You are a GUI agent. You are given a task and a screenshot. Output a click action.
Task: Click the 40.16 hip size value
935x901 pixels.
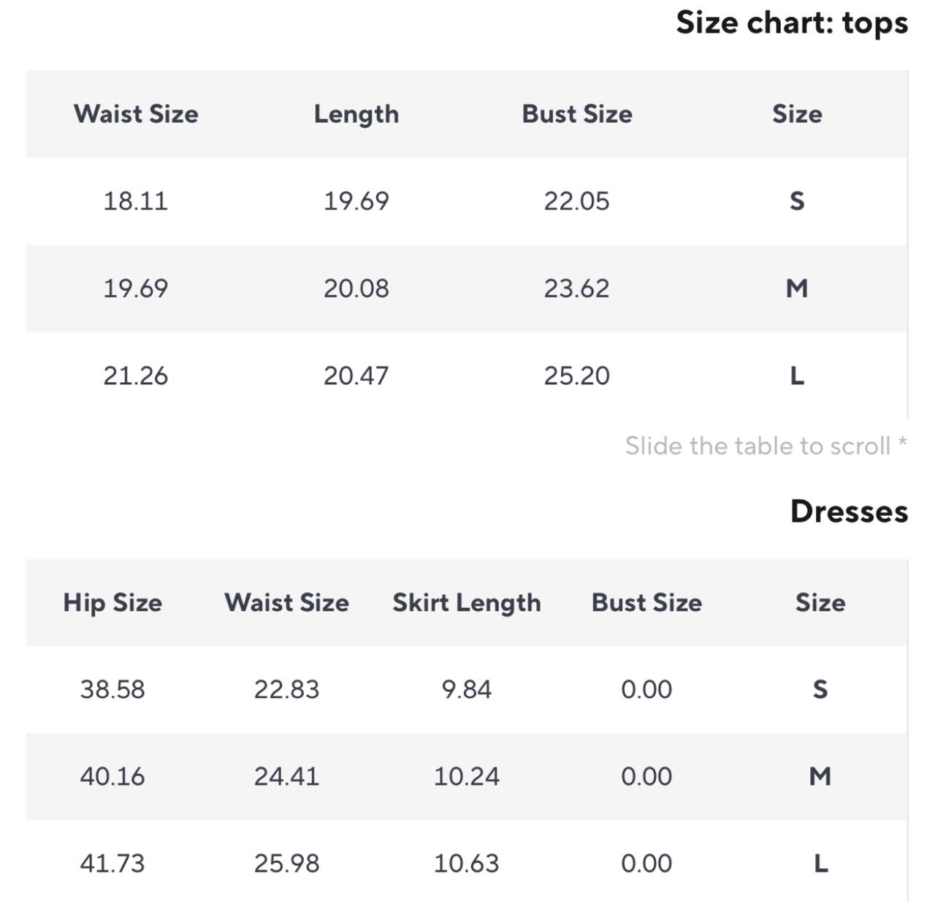click(112, 776)
